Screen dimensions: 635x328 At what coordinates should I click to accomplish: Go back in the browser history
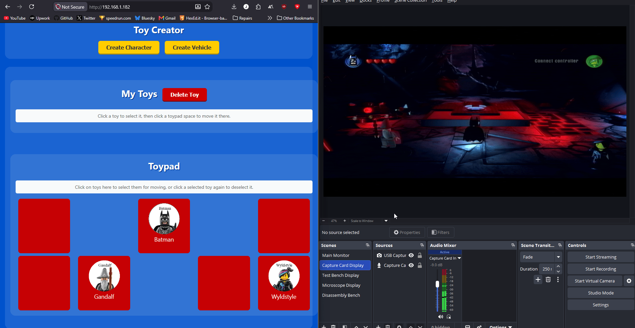(x=8, y=7)
